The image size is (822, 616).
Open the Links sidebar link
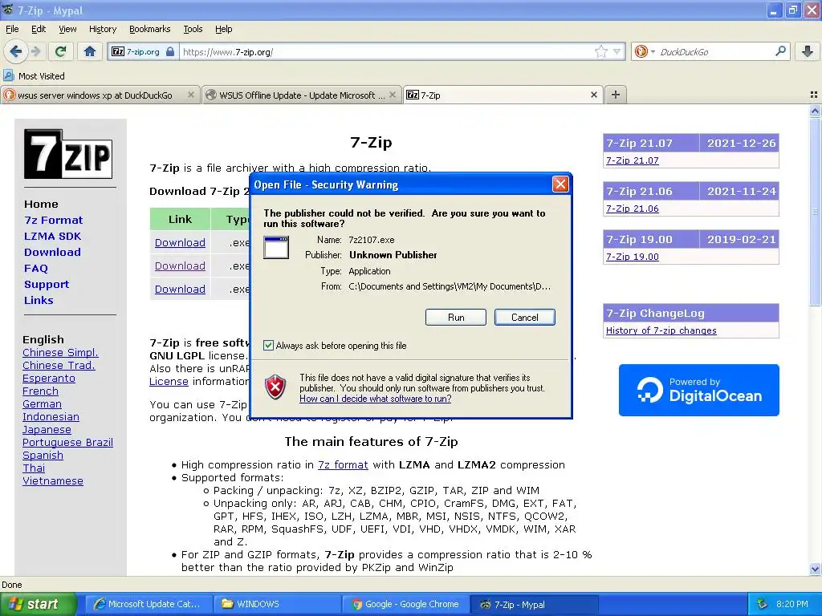coord(39,300)
